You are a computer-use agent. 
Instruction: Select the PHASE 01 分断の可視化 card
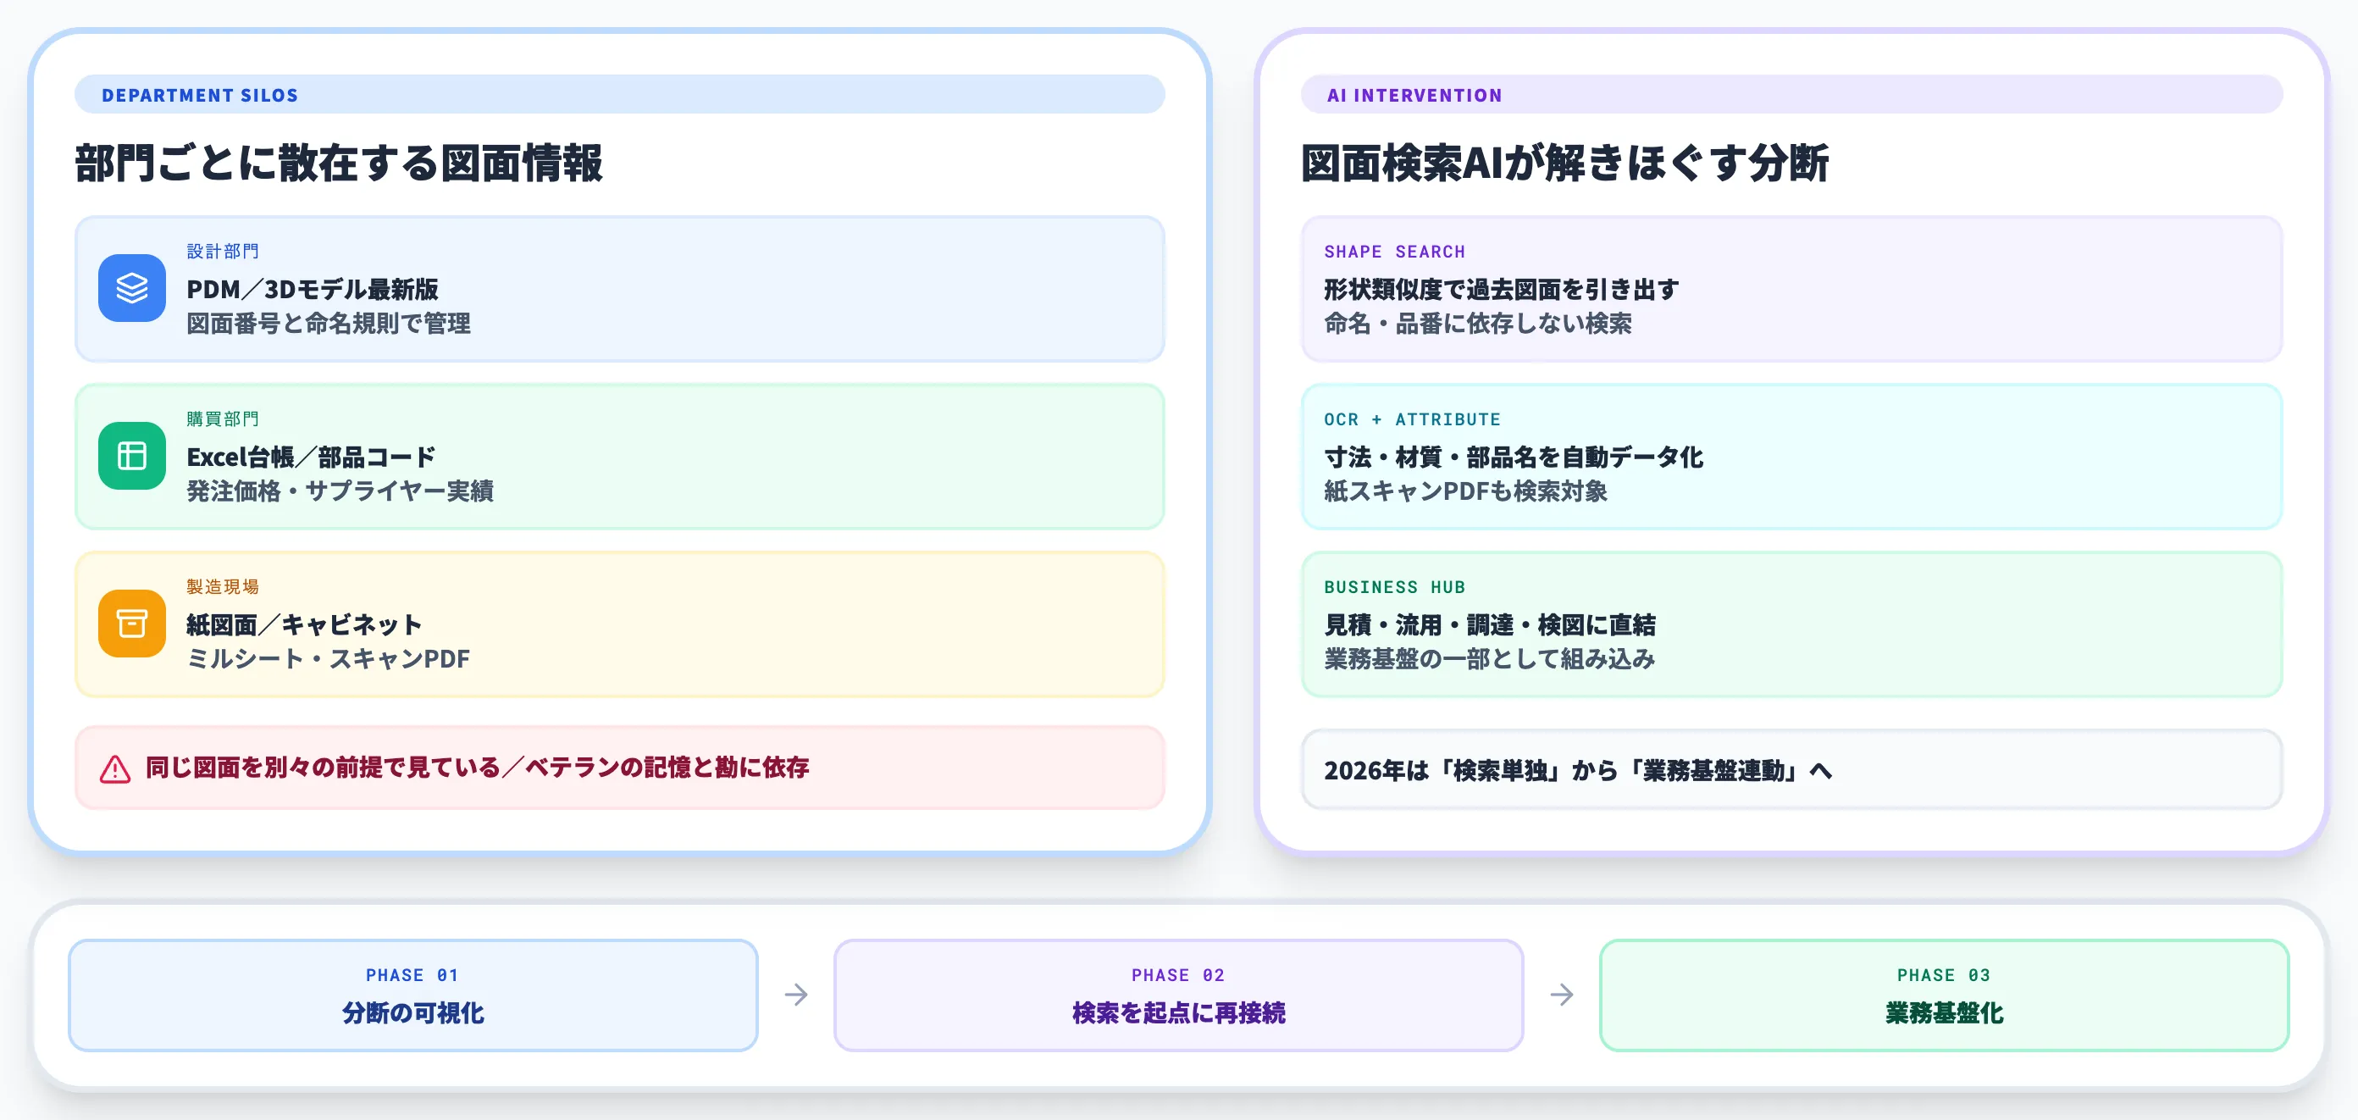point(412,995)
